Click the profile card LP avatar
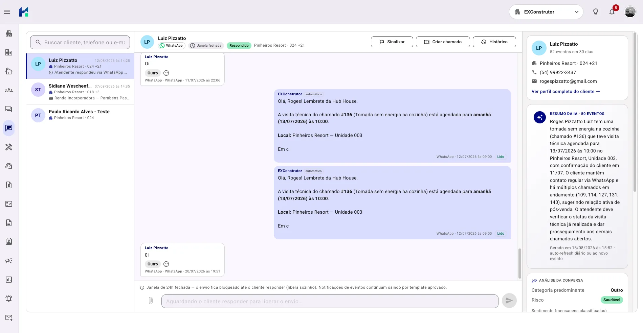 point(539,48)
